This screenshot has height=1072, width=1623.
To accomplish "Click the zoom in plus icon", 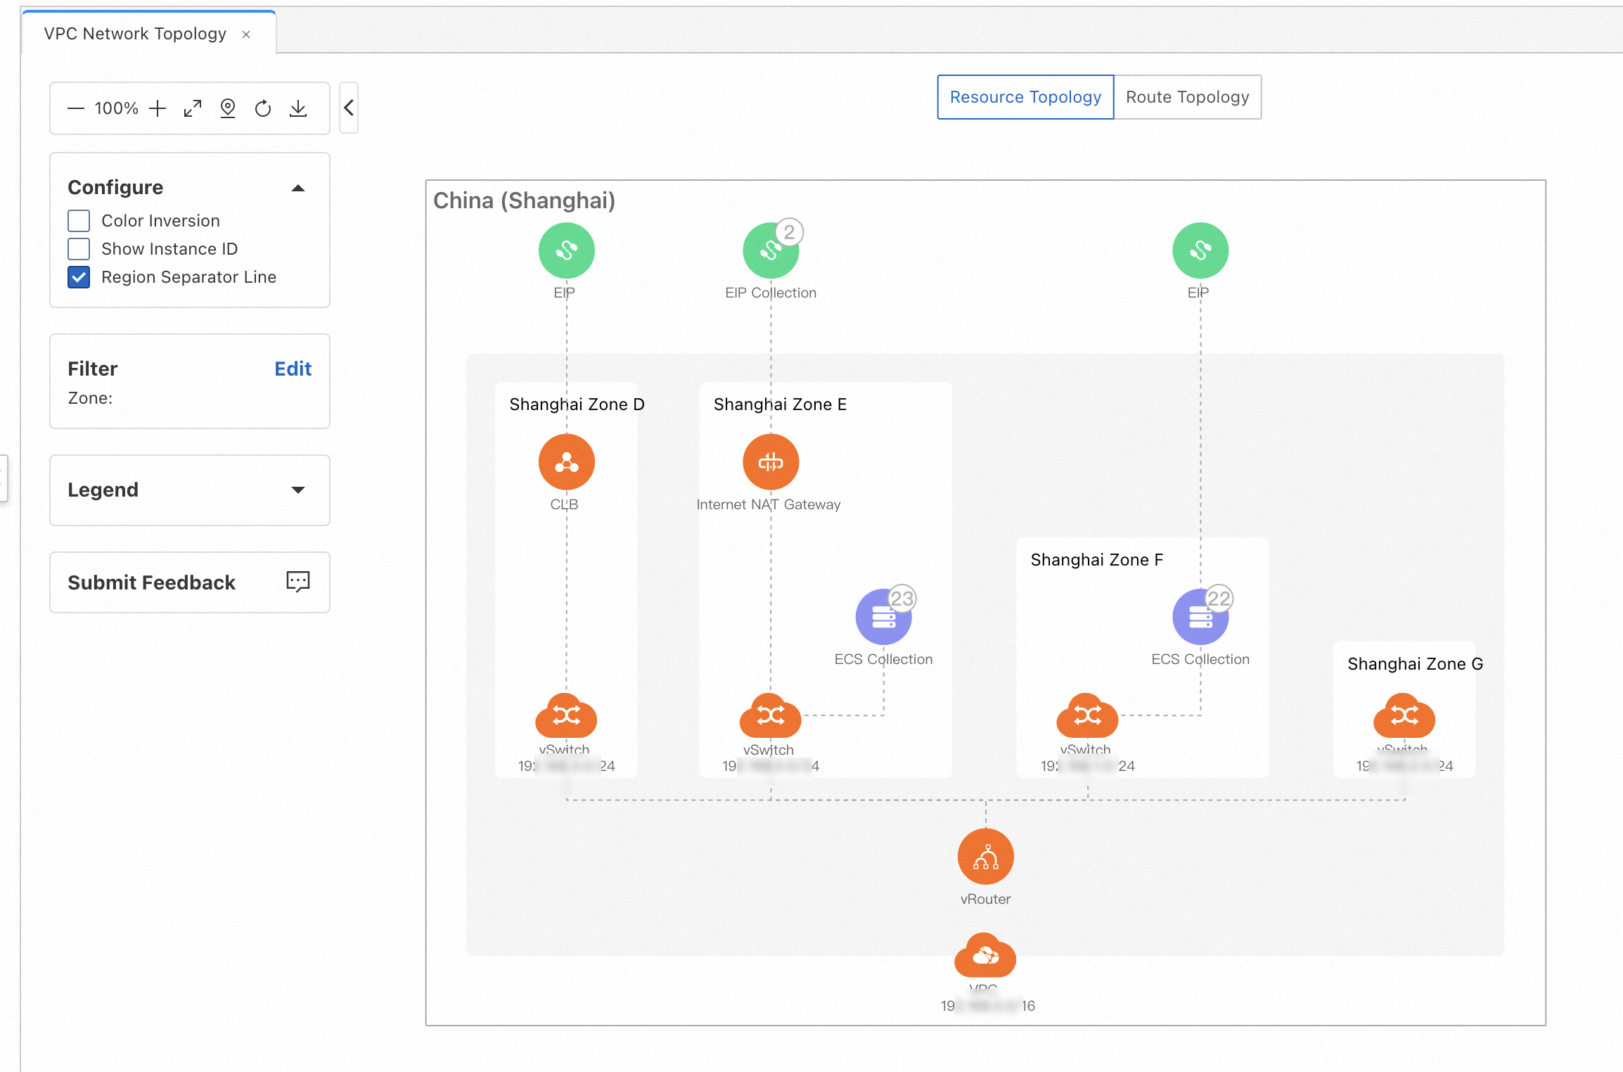I will click(158, 108).
